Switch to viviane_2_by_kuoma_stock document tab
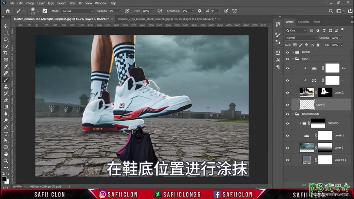The height and width of the screenshot is (199, 354). [x=167, y=19]
